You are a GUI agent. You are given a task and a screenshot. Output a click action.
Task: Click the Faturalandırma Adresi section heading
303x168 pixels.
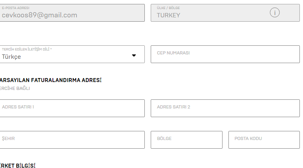pyautogui.click(x=51, y=80)
